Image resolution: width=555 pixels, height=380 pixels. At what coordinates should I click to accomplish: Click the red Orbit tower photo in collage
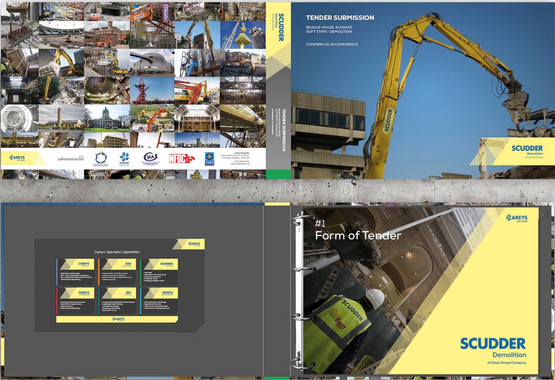[x=151, y=90]
